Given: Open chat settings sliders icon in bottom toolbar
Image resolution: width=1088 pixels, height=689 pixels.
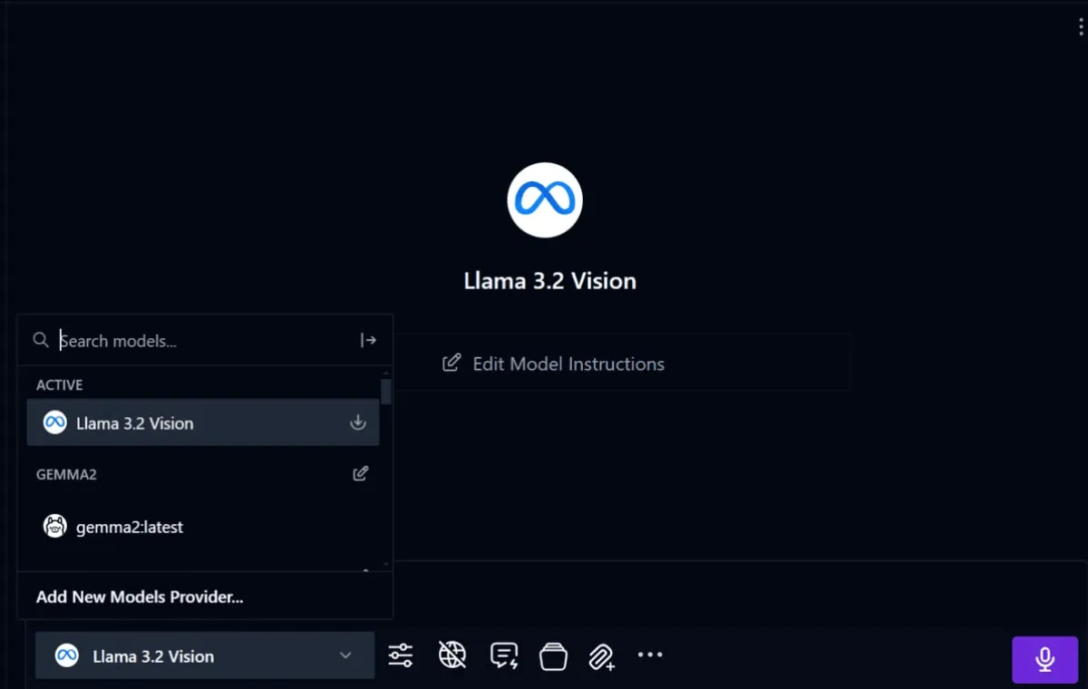Looking at the screenshot, I should [400, 655].
